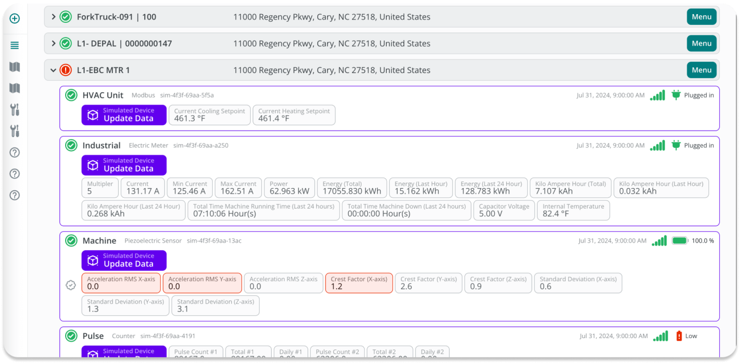Open the first tools icon in sidebar

click(x=15, y=109)
